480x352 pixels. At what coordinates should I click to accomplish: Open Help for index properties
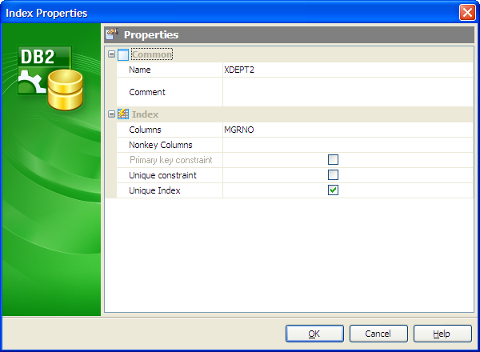pos(442,334)
